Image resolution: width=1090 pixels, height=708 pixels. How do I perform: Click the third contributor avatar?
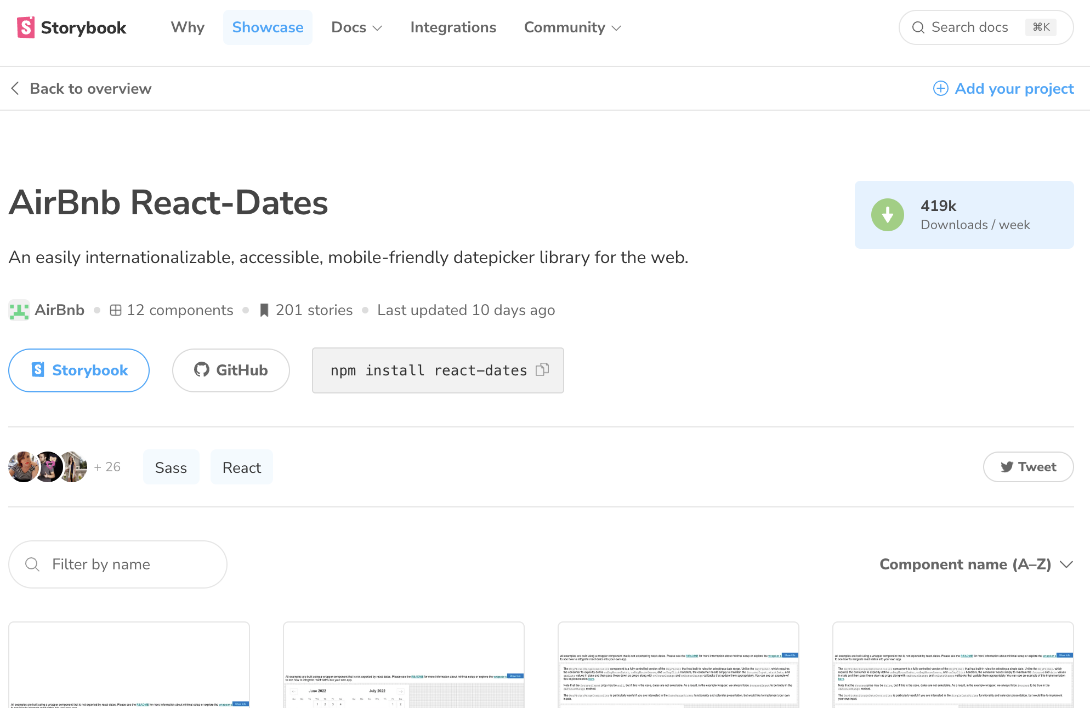tap(72, 467)
